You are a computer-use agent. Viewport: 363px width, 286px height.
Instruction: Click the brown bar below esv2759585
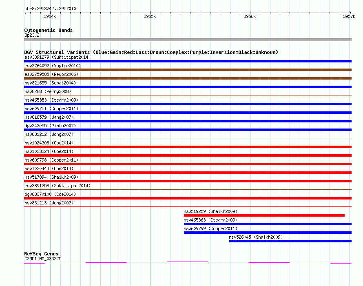coord(188,78)
